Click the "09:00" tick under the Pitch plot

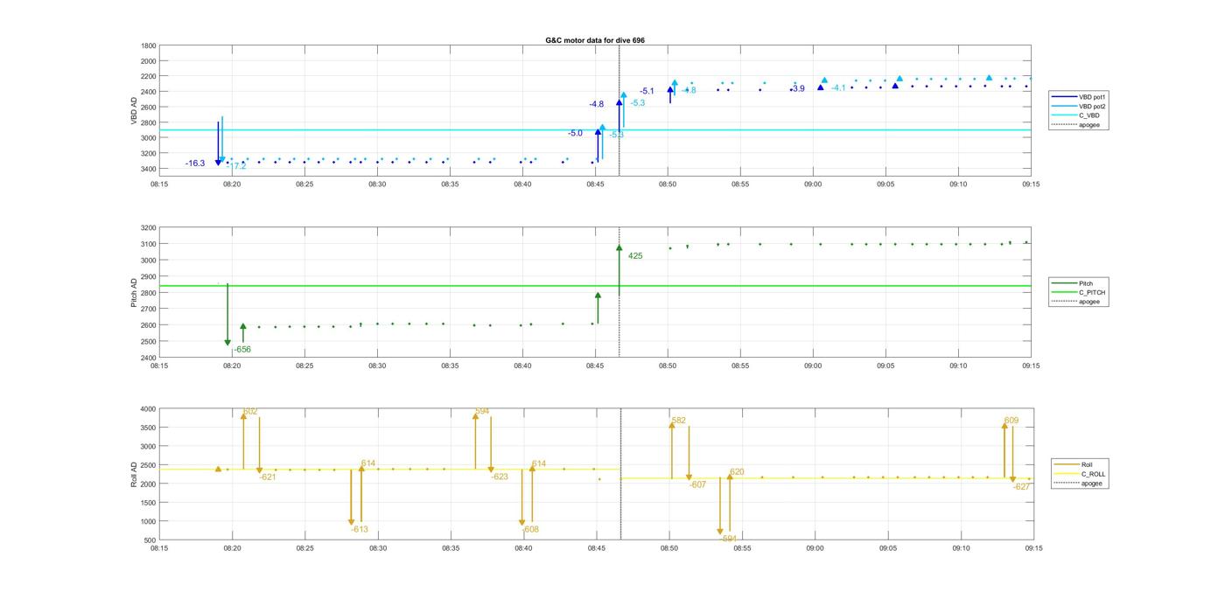tap(813, 366)
